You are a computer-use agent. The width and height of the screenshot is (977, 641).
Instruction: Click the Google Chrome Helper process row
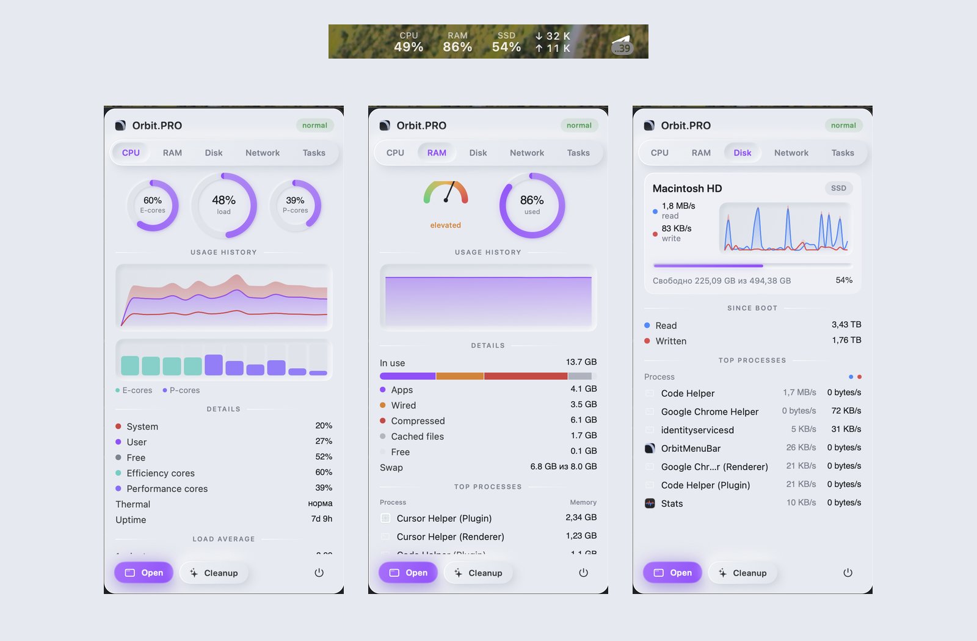click(x=752, y=411)
